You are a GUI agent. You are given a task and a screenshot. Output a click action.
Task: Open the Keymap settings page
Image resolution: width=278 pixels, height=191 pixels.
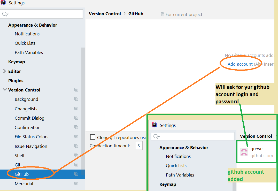pyautogui.click(x=17, y=62)
